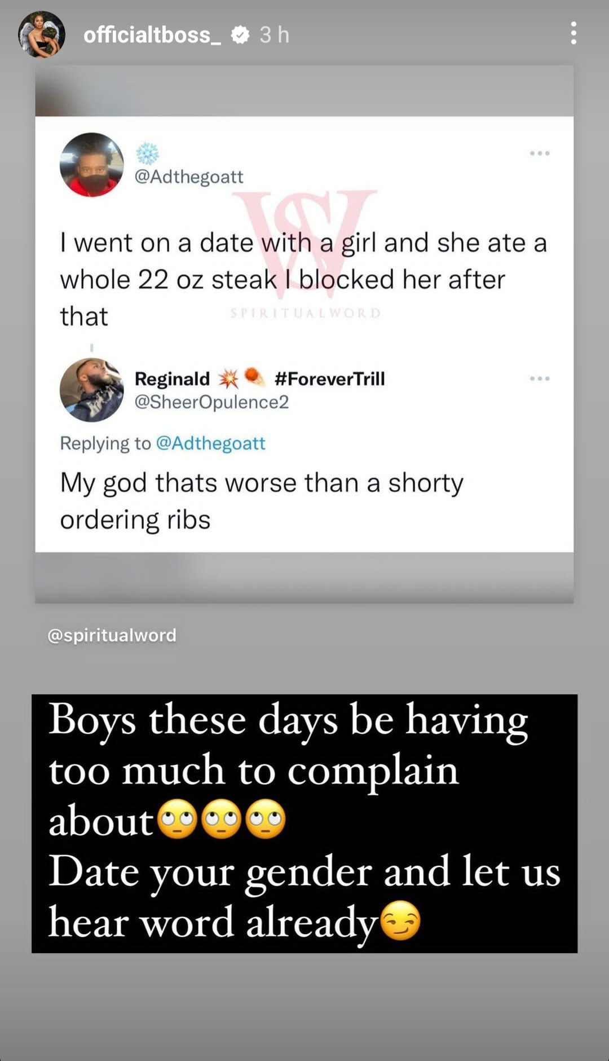Follow the blue @Adthegoatt reply mention

point(210,443)
